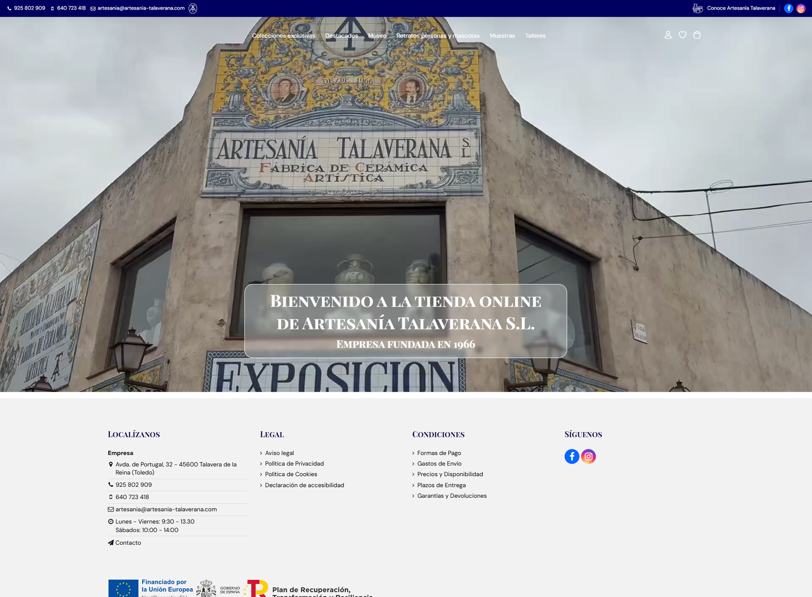The width and height of the screenshot is (812, 597).
Task: Click the Contacto link in footer
Action: click(128, 543)
